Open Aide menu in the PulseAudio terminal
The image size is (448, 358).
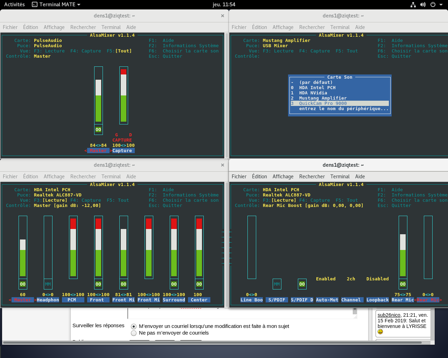tap(131, 27)
